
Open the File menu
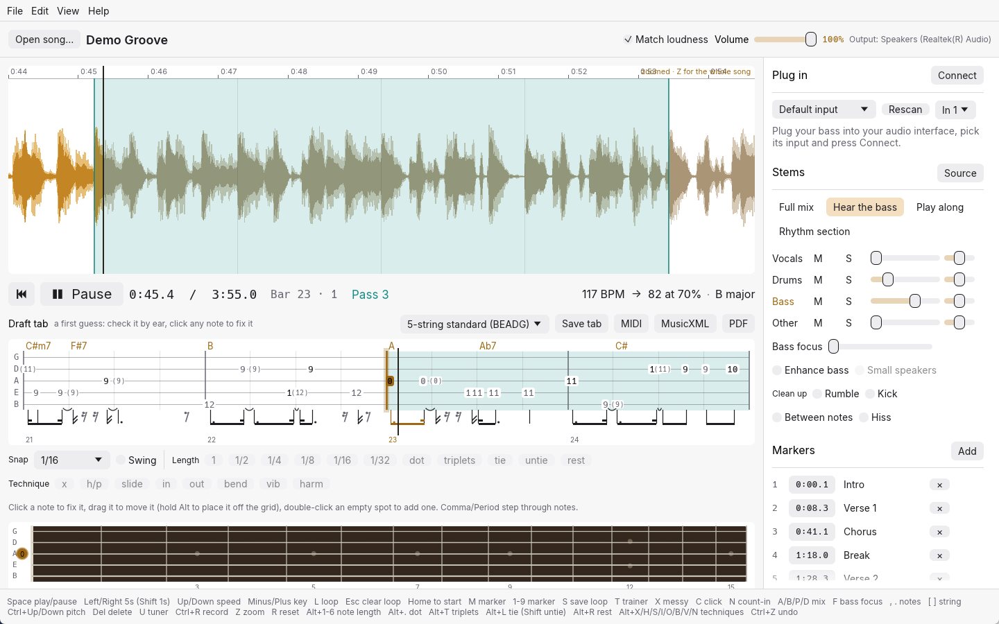(15, 11)
